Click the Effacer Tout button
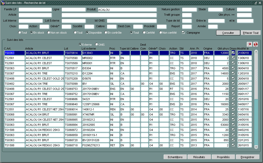Image resolution: width=263 pixels, height=163 pixels. coord(251,33)
